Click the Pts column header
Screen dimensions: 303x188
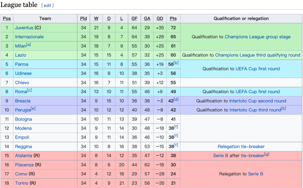(x=173, y=18)
